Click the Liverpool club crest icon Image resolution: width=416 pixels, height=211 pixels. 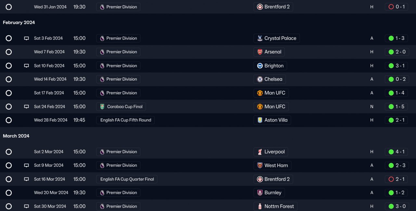pos(260,152)
